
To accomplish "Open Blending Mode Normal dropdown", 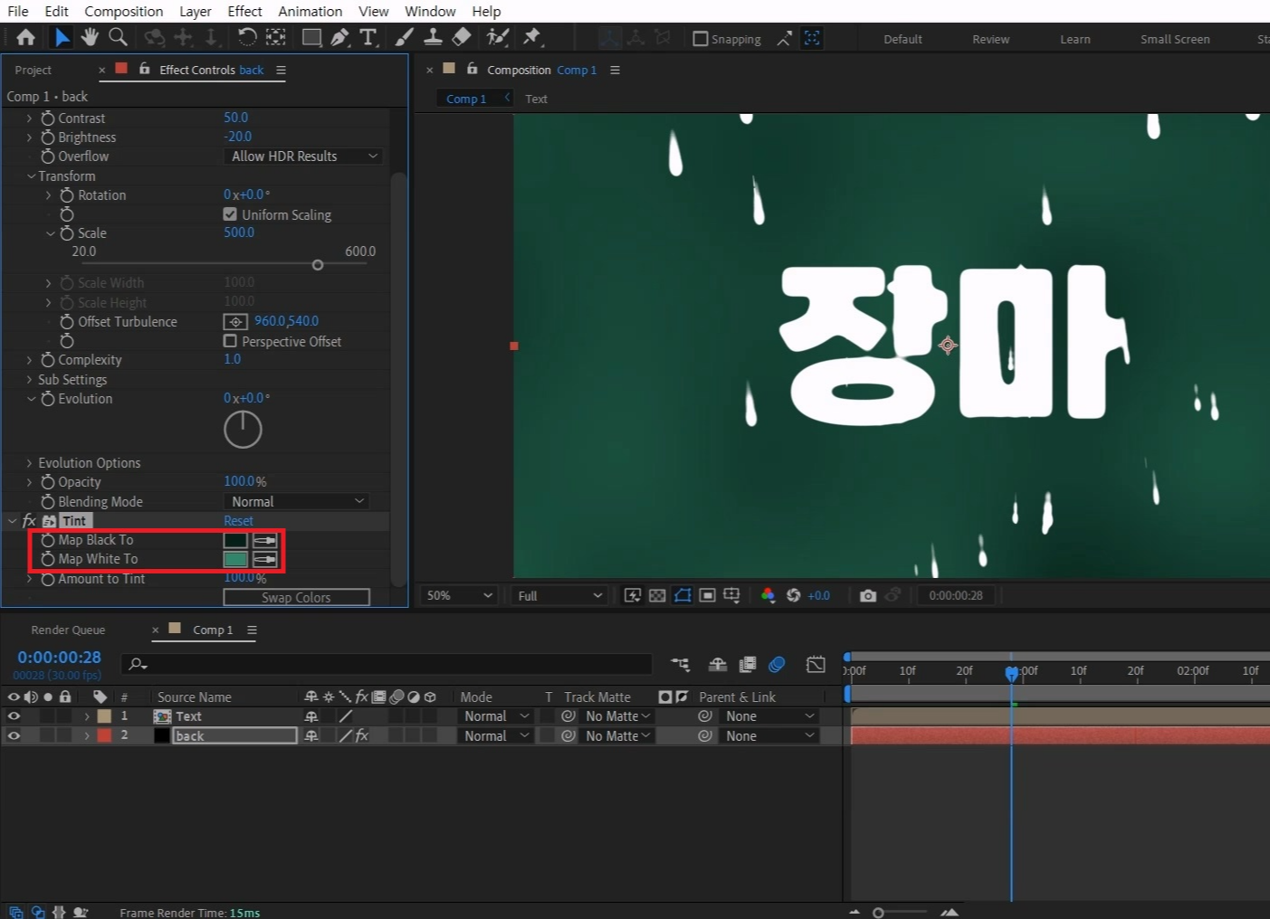I will [296, 501].
